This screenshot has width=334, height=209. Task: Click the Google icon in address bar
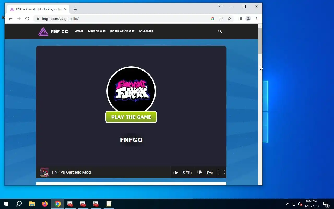pyautogui.click(x=213, y=19)
